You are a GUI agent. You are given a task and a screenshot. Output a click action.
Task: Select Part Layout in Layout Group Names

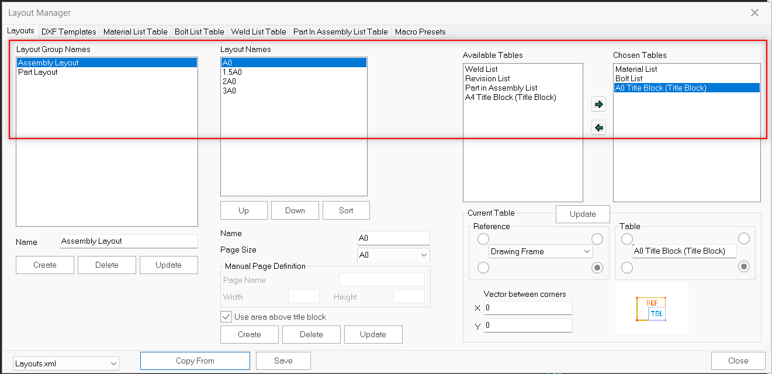point(38,72)
